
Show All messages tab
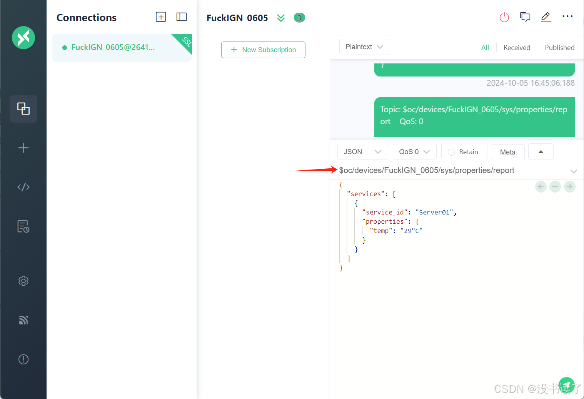tap(485, 47)
